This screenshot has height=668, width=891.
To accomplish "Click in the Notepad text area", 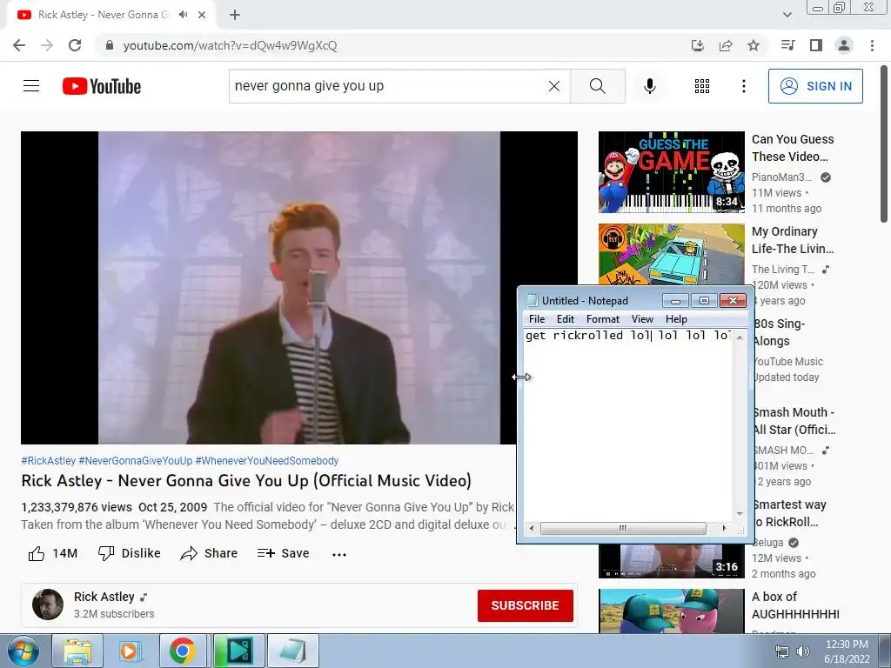I will click(x=628, y=426).
